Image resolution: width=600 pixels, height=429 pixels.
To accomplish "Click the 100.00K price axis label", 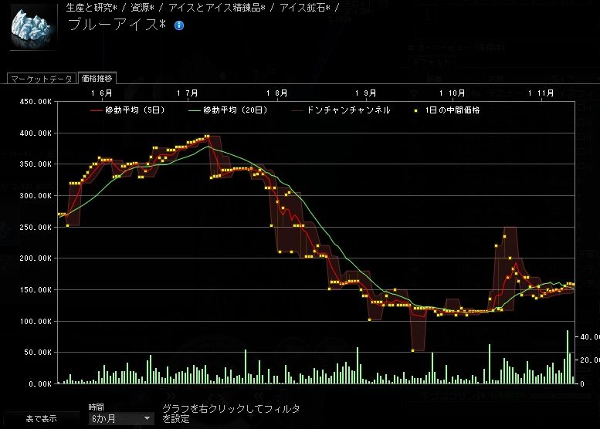I will tap(36, 322).
